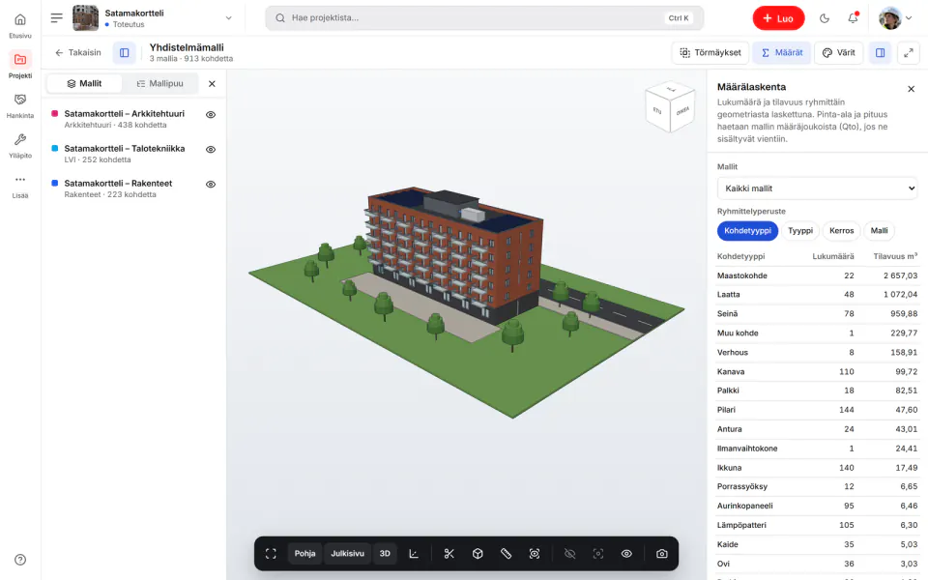The image size is (928, 580).
Task: Switch to the Mallit tab
Action: point(85,84)
